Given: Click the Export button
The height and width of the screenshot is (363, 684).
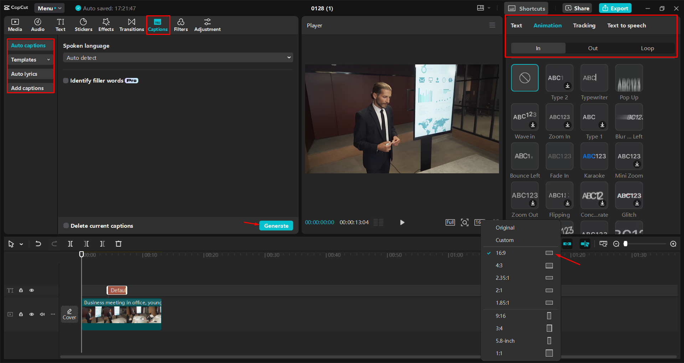Looking at the screenshot, I should [614, 8].
